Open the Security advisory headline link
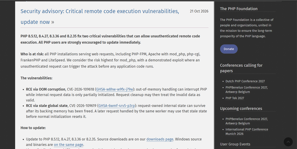This screenshot has height=149, width=297. [100, 17]
